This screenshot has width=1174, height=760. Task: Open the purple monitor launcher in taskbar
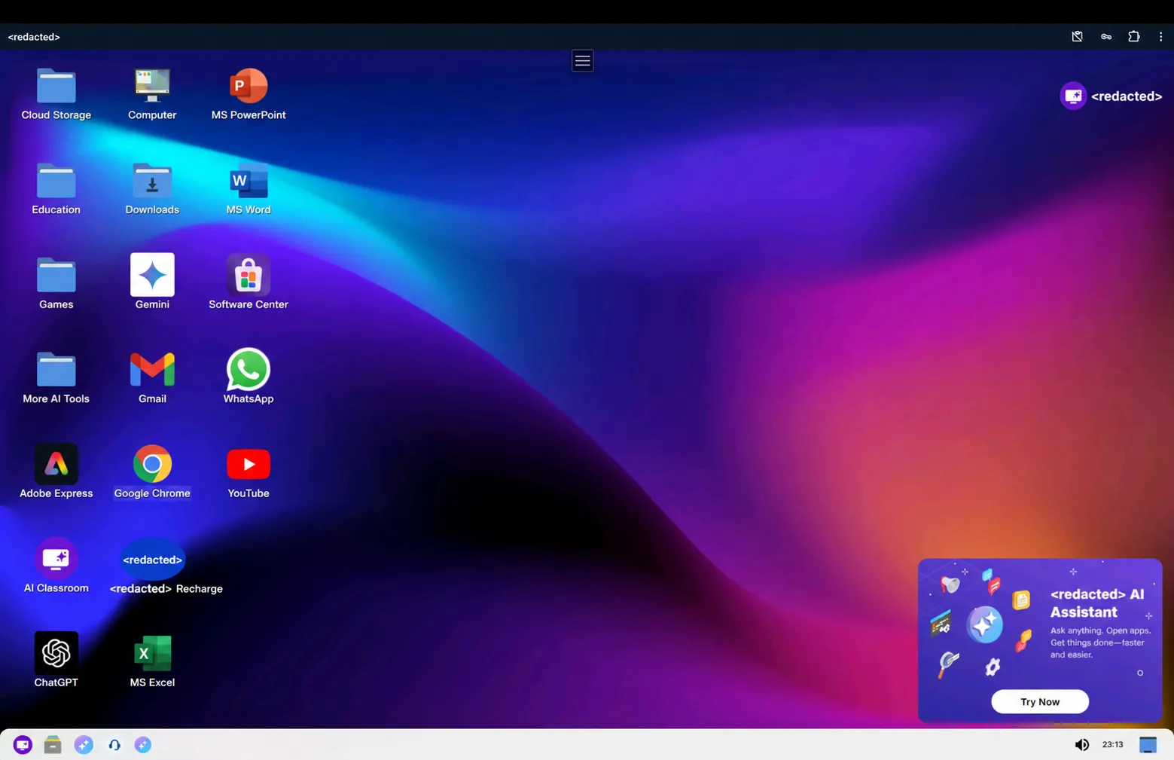pyautogui.click(x=23, y=745)
